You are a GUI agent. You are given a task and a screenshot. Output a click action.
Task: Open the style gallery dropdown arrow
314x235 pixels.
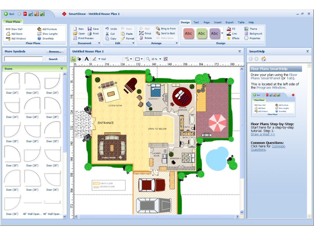(222, 33)
